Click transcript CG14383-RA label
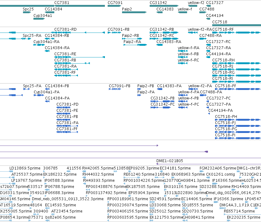 pyautogui.click(x=169, y=42)
